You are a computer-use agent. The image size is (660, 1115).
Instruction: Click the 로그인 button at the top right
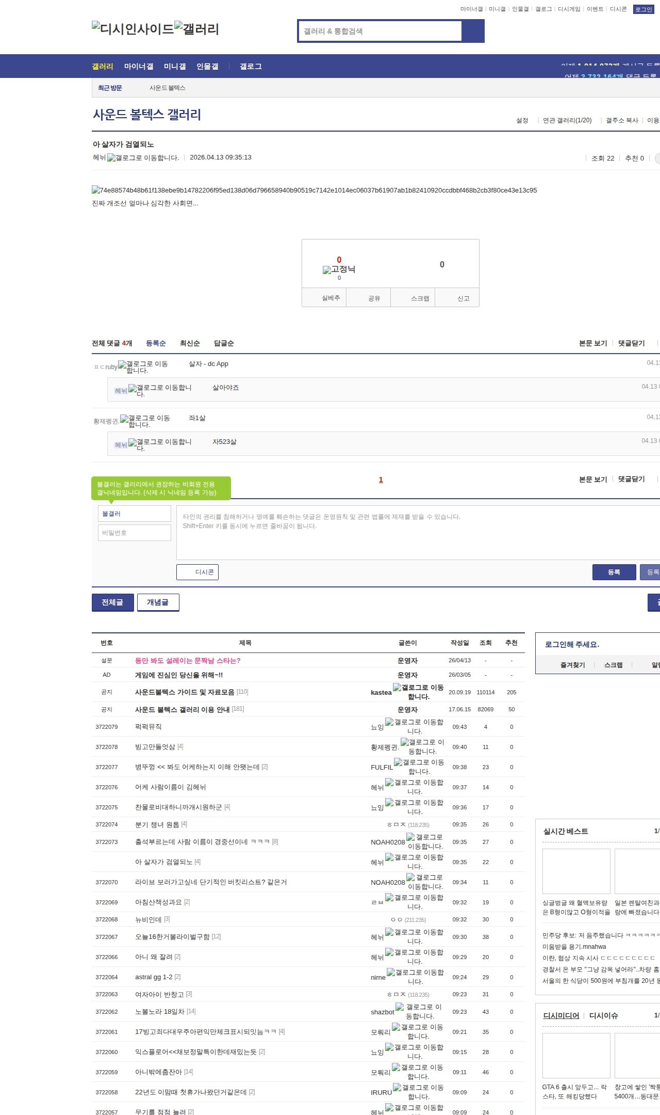[643, 9]
